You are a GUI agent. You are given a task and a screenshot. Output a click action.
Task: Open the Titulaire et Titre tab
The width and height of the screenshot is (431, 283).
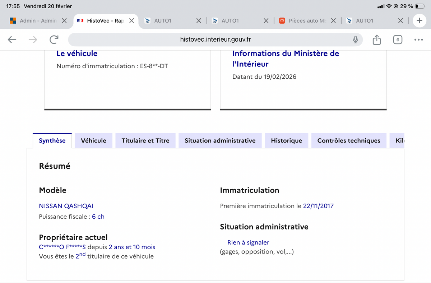point(145,141)
